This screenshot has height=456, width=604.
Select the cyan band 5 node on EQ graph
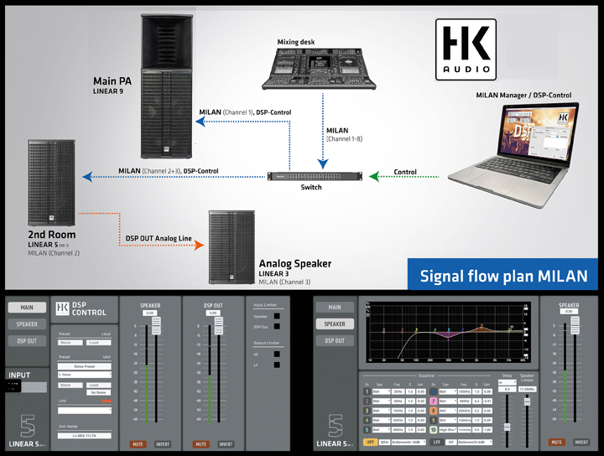[x=448, y=330]
